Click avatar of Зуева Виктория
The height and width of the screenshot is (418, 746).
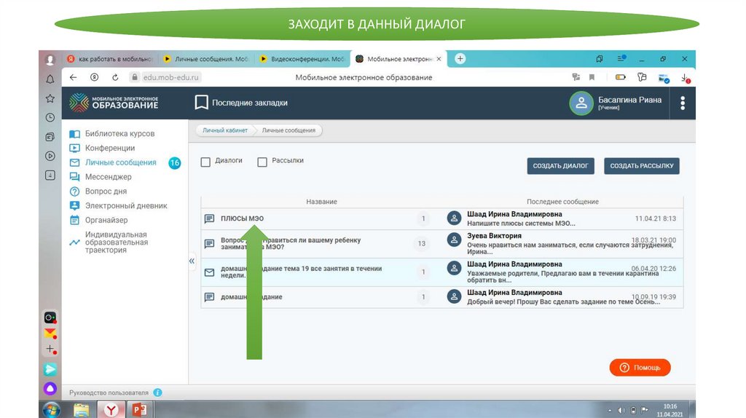455,240
